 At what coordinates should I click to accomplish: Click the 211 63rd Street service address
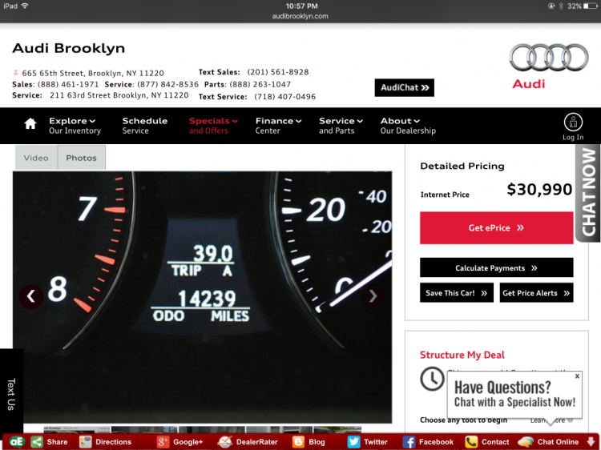click(119, 95)
